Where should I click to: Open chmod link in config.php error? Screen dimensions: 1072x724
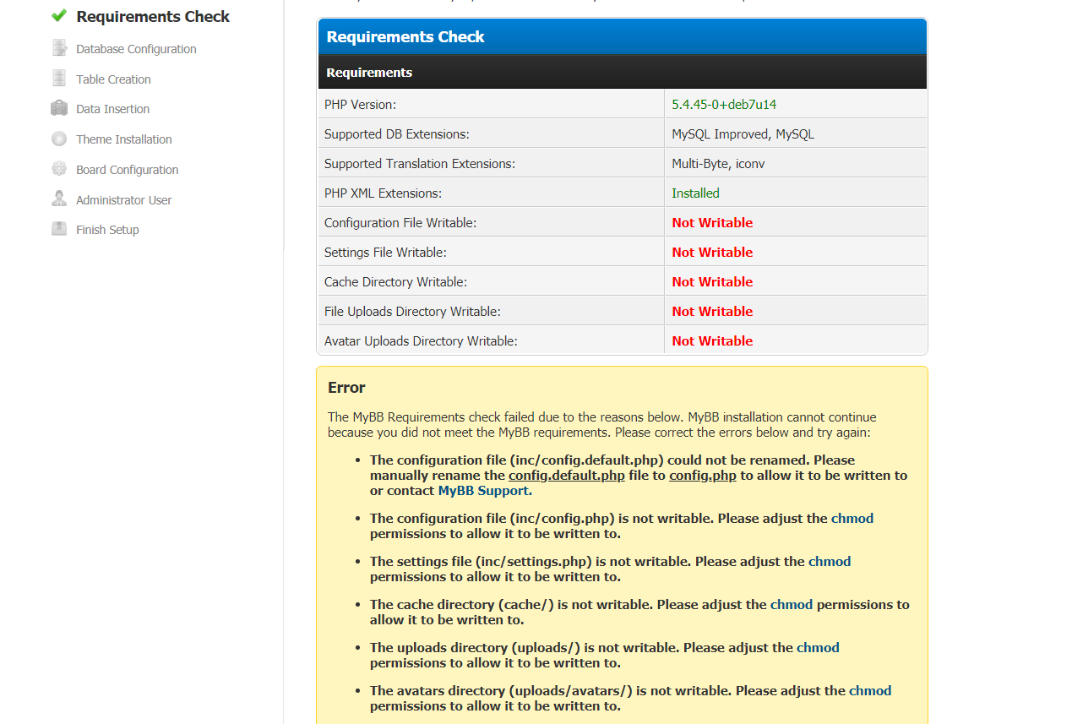(852, 519)
